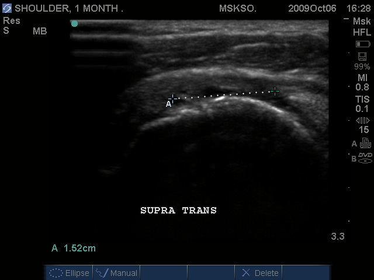
Task: Click the DVD recorder icon next to B
Action: coord(365,157)
